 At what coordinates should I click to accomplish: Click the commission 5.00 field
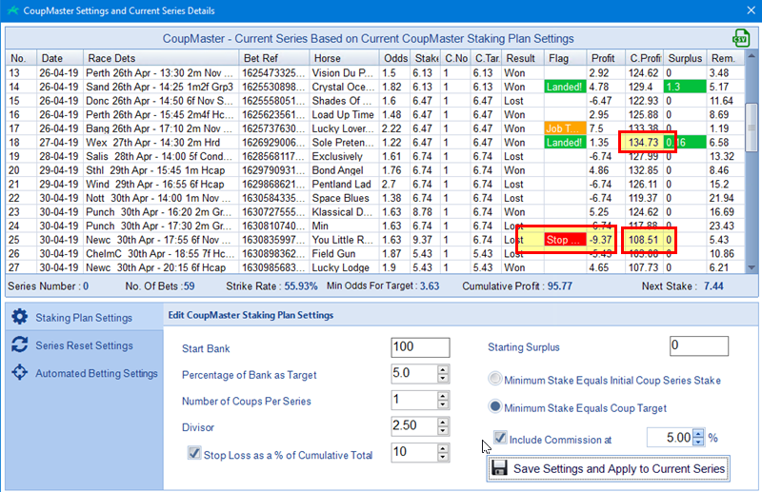(x=671, y=438)
